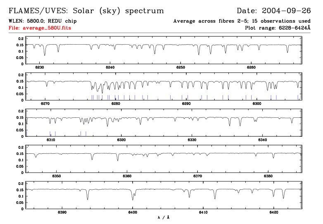Click the x-axis label 6230
Screen dimensions: 323x224
[40, 67]
